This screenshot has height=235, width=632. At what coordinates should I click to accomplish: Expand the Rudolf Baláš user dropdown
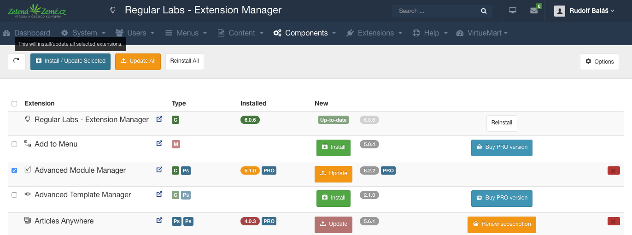[585, 11]
